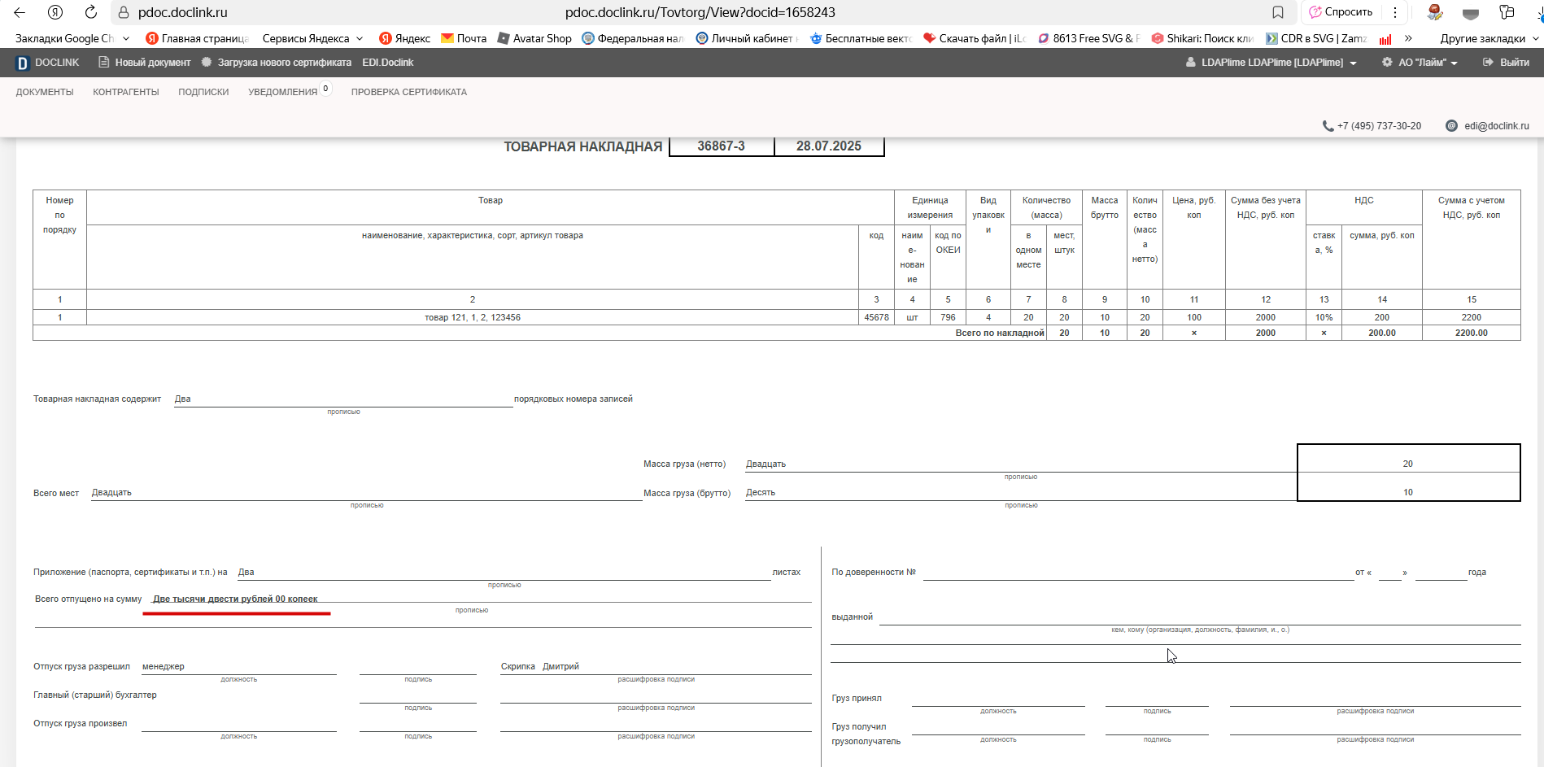This screenshot has height=767, width=1544.
Task: Click the total 2200.00 cell
Action: (x=1471, y=333)
